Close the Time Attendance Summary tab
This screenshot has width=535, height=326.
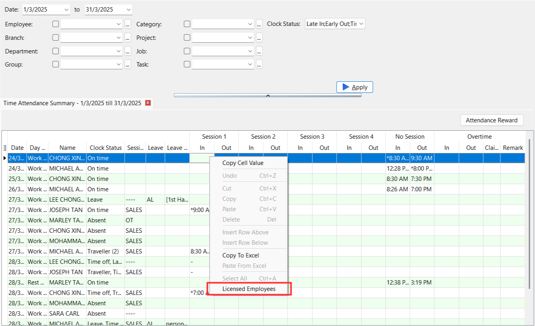pos(148,103)
